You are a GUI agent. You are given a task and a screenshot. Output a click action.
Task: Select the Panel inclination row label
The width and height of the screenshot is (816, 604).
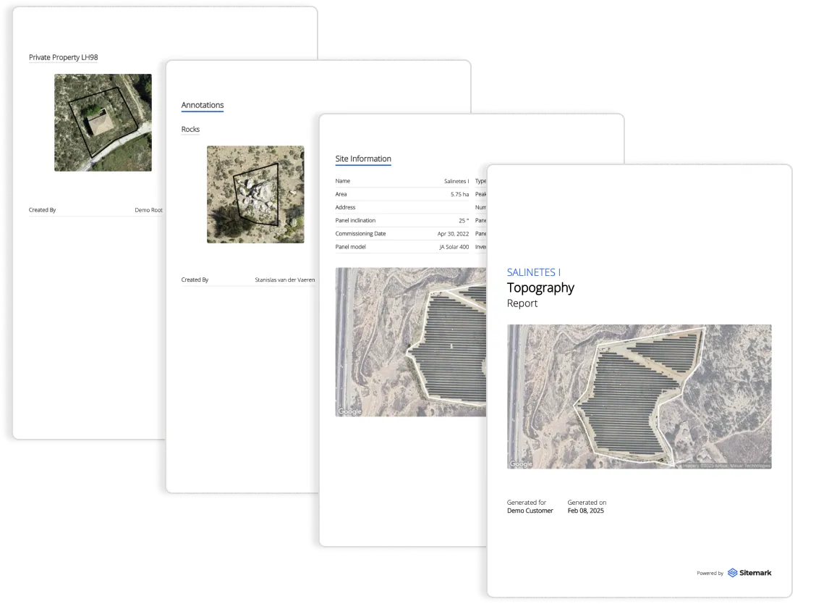click(x=355, y=220)
